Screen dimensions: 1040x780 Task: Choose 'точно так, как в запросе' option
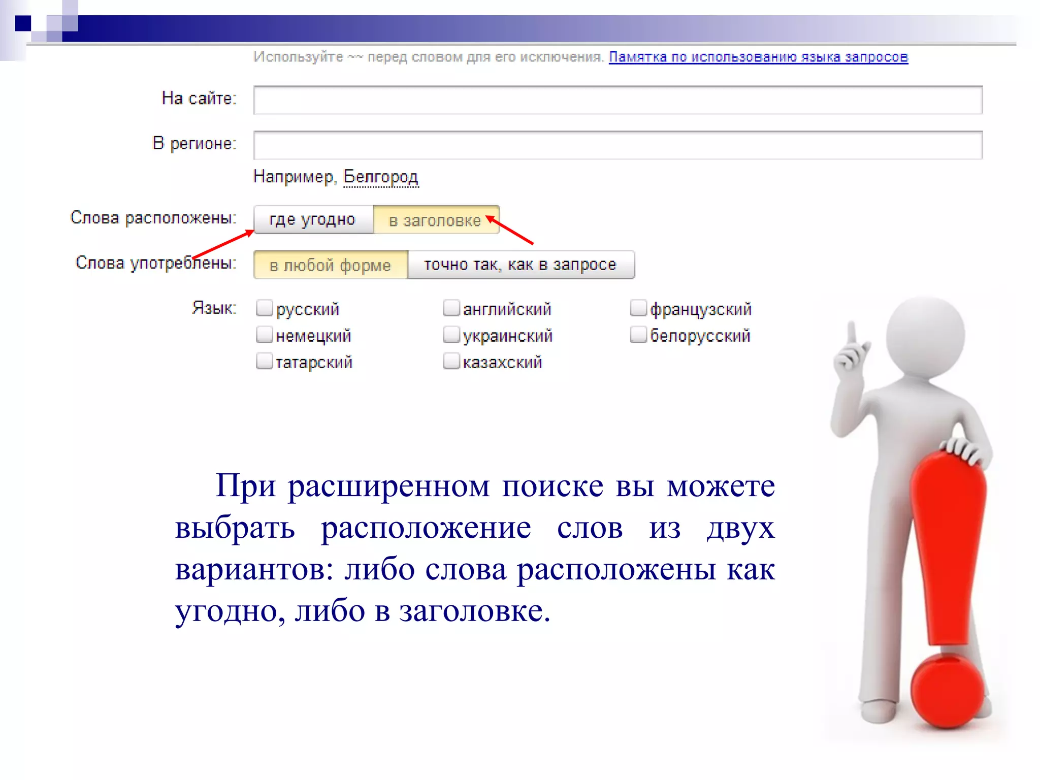[521, 265]
